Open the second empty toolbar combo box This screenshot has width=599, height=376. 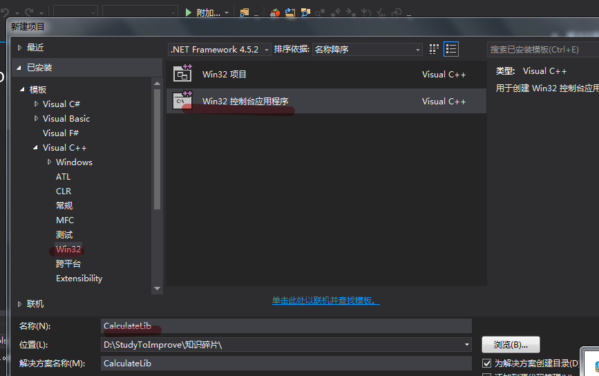coord(140,12)
